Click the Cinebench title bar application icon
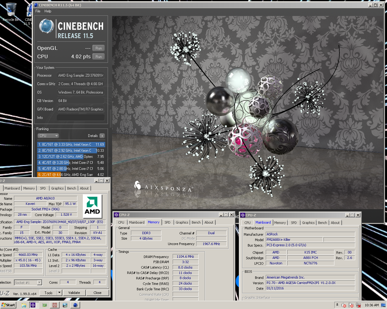The width and height of the screenshot is (387, 309). tap(36, 5)
